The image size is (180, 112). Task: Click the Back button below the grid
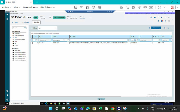tap(101, 99)
